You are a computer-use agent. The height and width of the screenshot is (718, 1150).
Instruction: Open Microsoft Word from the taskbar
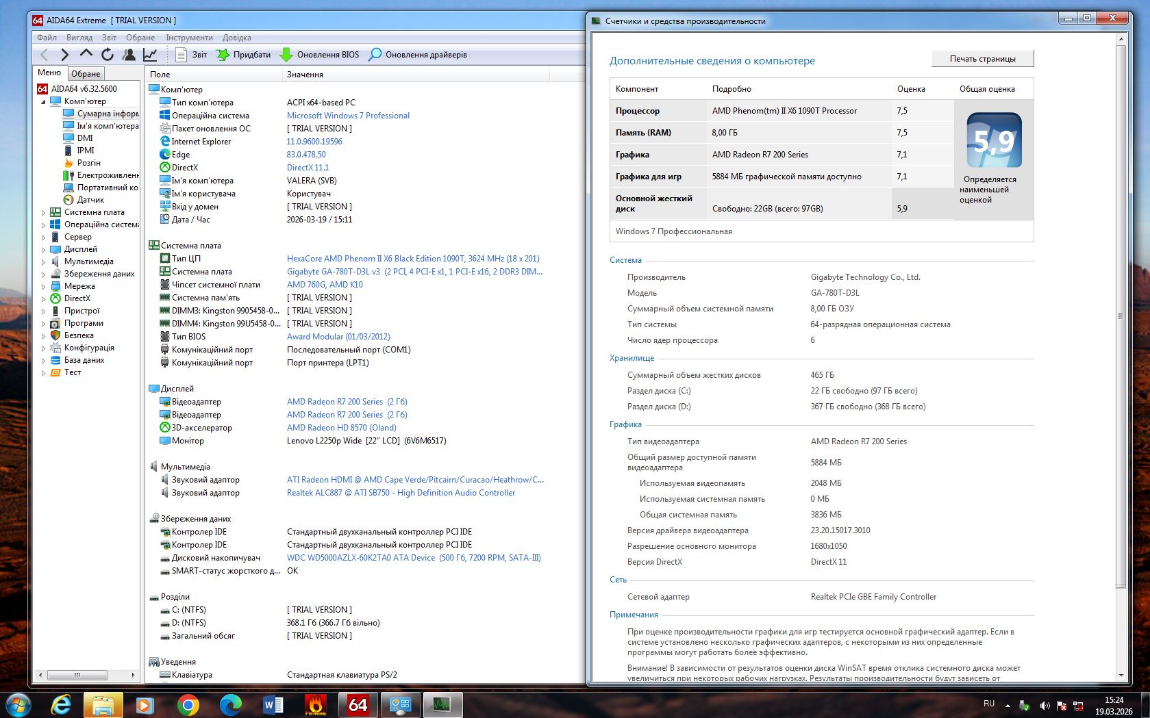click(x=273, y=704)
